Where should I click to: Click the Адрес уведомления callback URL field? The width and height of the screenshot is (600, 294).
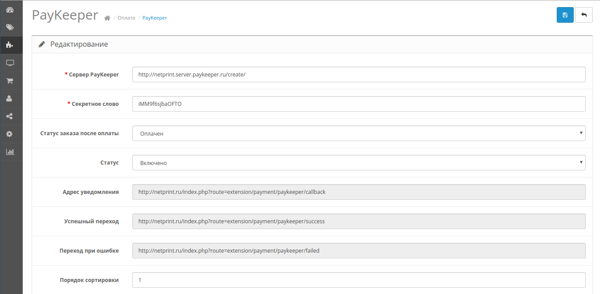click(x=359, y=192)
